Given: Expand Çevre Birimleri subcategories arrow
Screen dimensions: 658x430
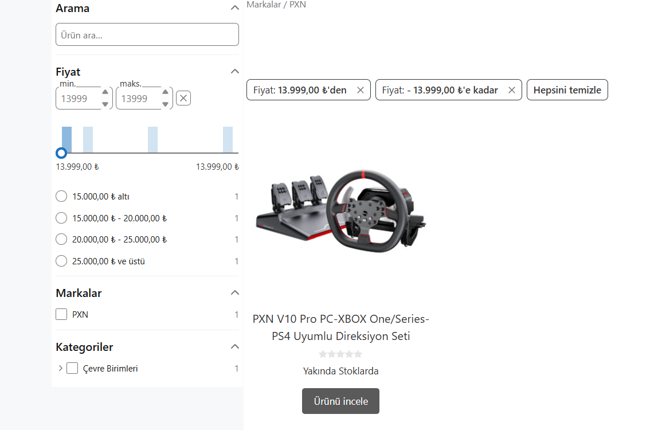Looking at the screenshot, I should coord(60,368).
